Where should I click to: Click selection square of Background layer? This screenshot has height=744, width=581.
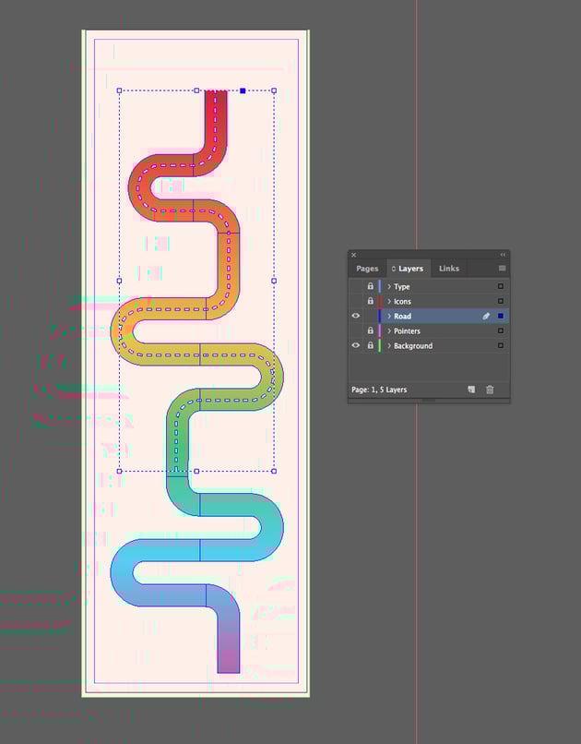coord(501,345)
